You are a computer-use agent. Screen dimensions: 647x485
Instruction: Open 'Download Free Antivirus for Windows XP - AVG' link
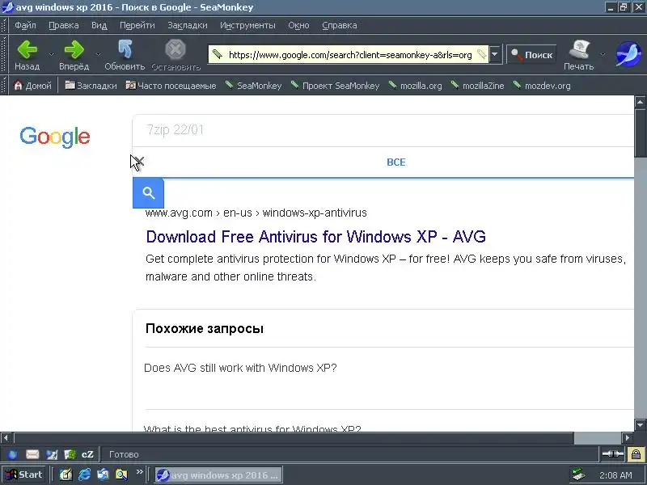(315, 237)
